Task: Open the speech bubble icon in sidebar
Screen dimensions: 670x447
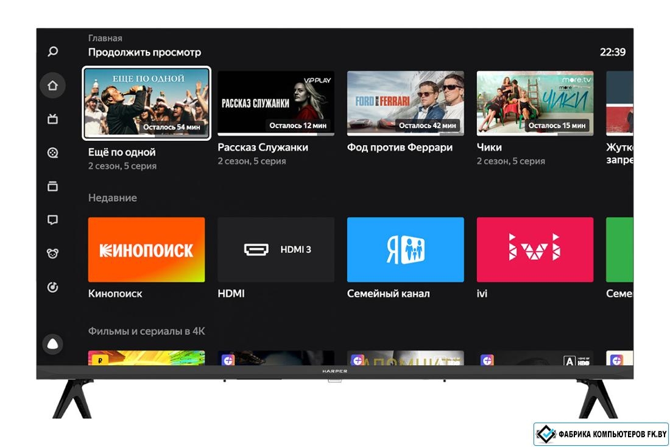Action: pos(52,220)
